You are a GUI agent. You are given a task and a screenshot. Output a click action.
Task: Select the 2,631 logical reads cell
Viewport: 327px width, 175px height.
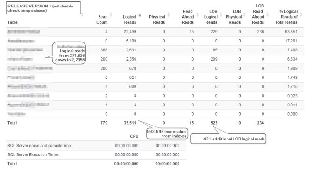click(x=131, y=50)
